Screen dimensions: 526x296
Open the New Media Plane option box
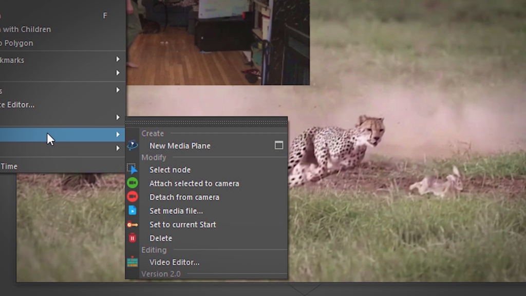pos(279,145)
